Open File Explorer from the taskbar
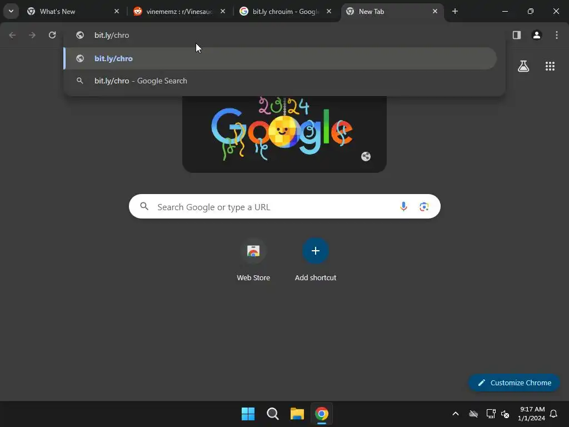This screenshot has height=427, width=569. point(297,414)
